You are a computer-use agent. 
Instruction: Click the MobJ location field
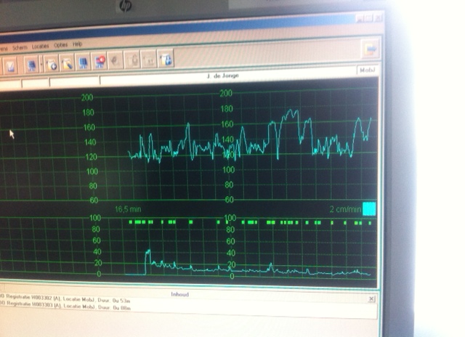tap(367, 70)
